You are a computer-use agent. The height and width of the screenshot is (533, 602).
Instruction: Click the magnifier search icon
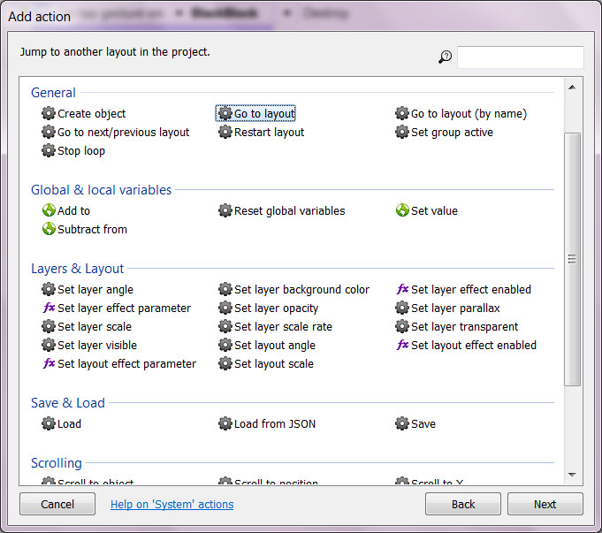point(445,57)
